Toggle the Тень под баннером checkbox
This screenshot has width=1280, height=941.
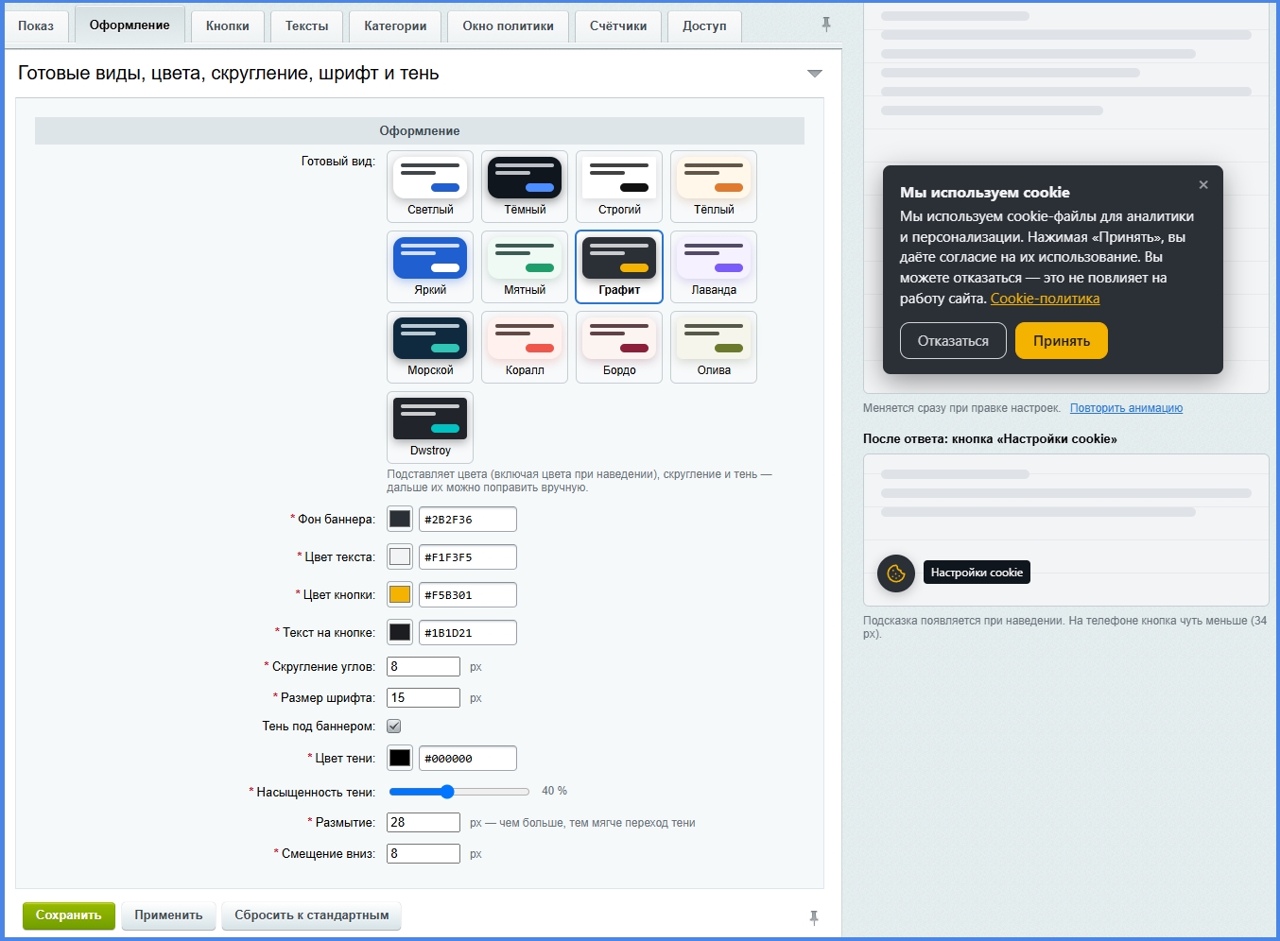coord(394,727)
